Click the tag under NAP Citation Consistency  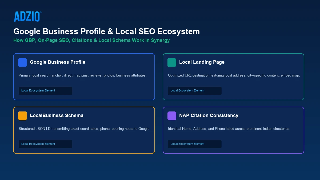click(x=195, y=144)
